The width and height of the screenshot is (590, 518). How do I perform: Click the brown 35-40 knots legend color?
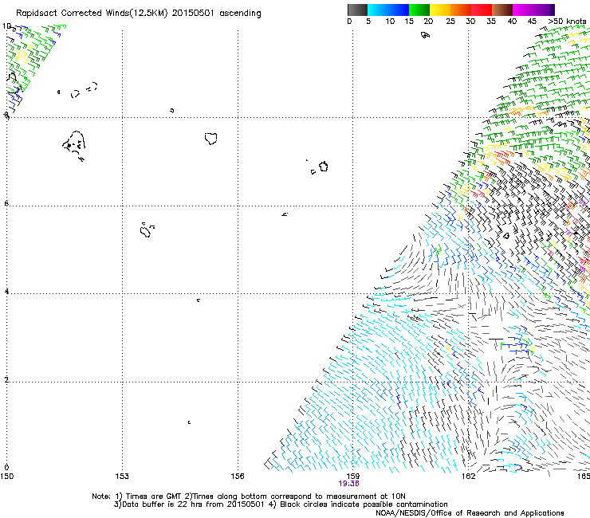tap(502, 10)
